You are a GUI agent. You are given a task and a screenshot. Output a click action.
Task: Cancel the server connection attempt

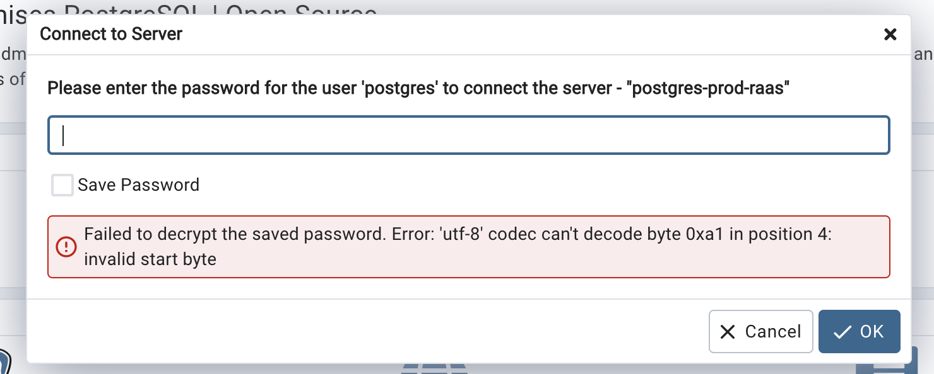760,331
